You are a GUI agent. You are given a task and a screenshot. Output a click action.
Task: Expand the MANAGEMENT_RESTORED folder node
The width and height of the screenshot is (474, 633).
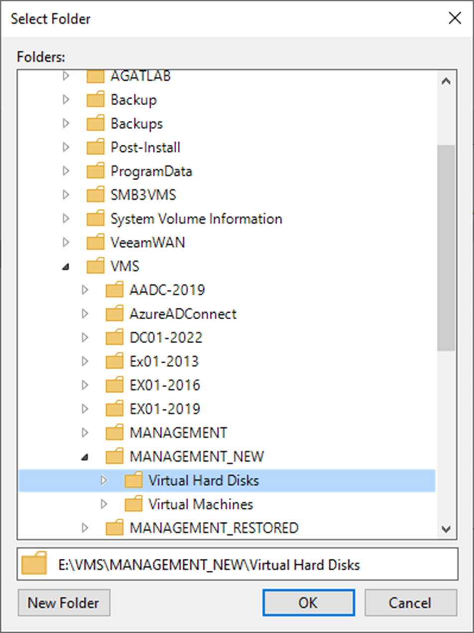85,528
